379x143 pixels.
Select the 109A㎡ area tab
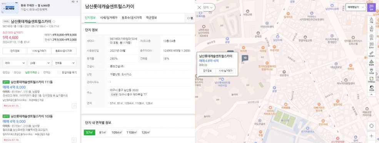117,132
